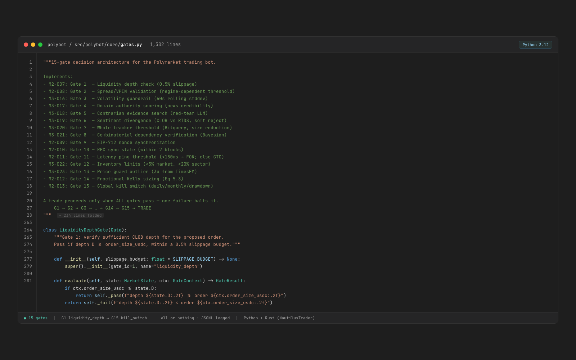576x360 pixels.
Task: Click line number 1 in the gutter
Action: pos(31,62)
